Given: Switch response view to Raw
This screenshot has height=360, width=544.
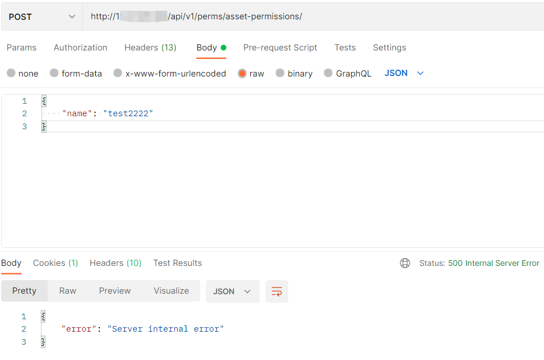Looking at the screenshot, I should click(67, 290).
